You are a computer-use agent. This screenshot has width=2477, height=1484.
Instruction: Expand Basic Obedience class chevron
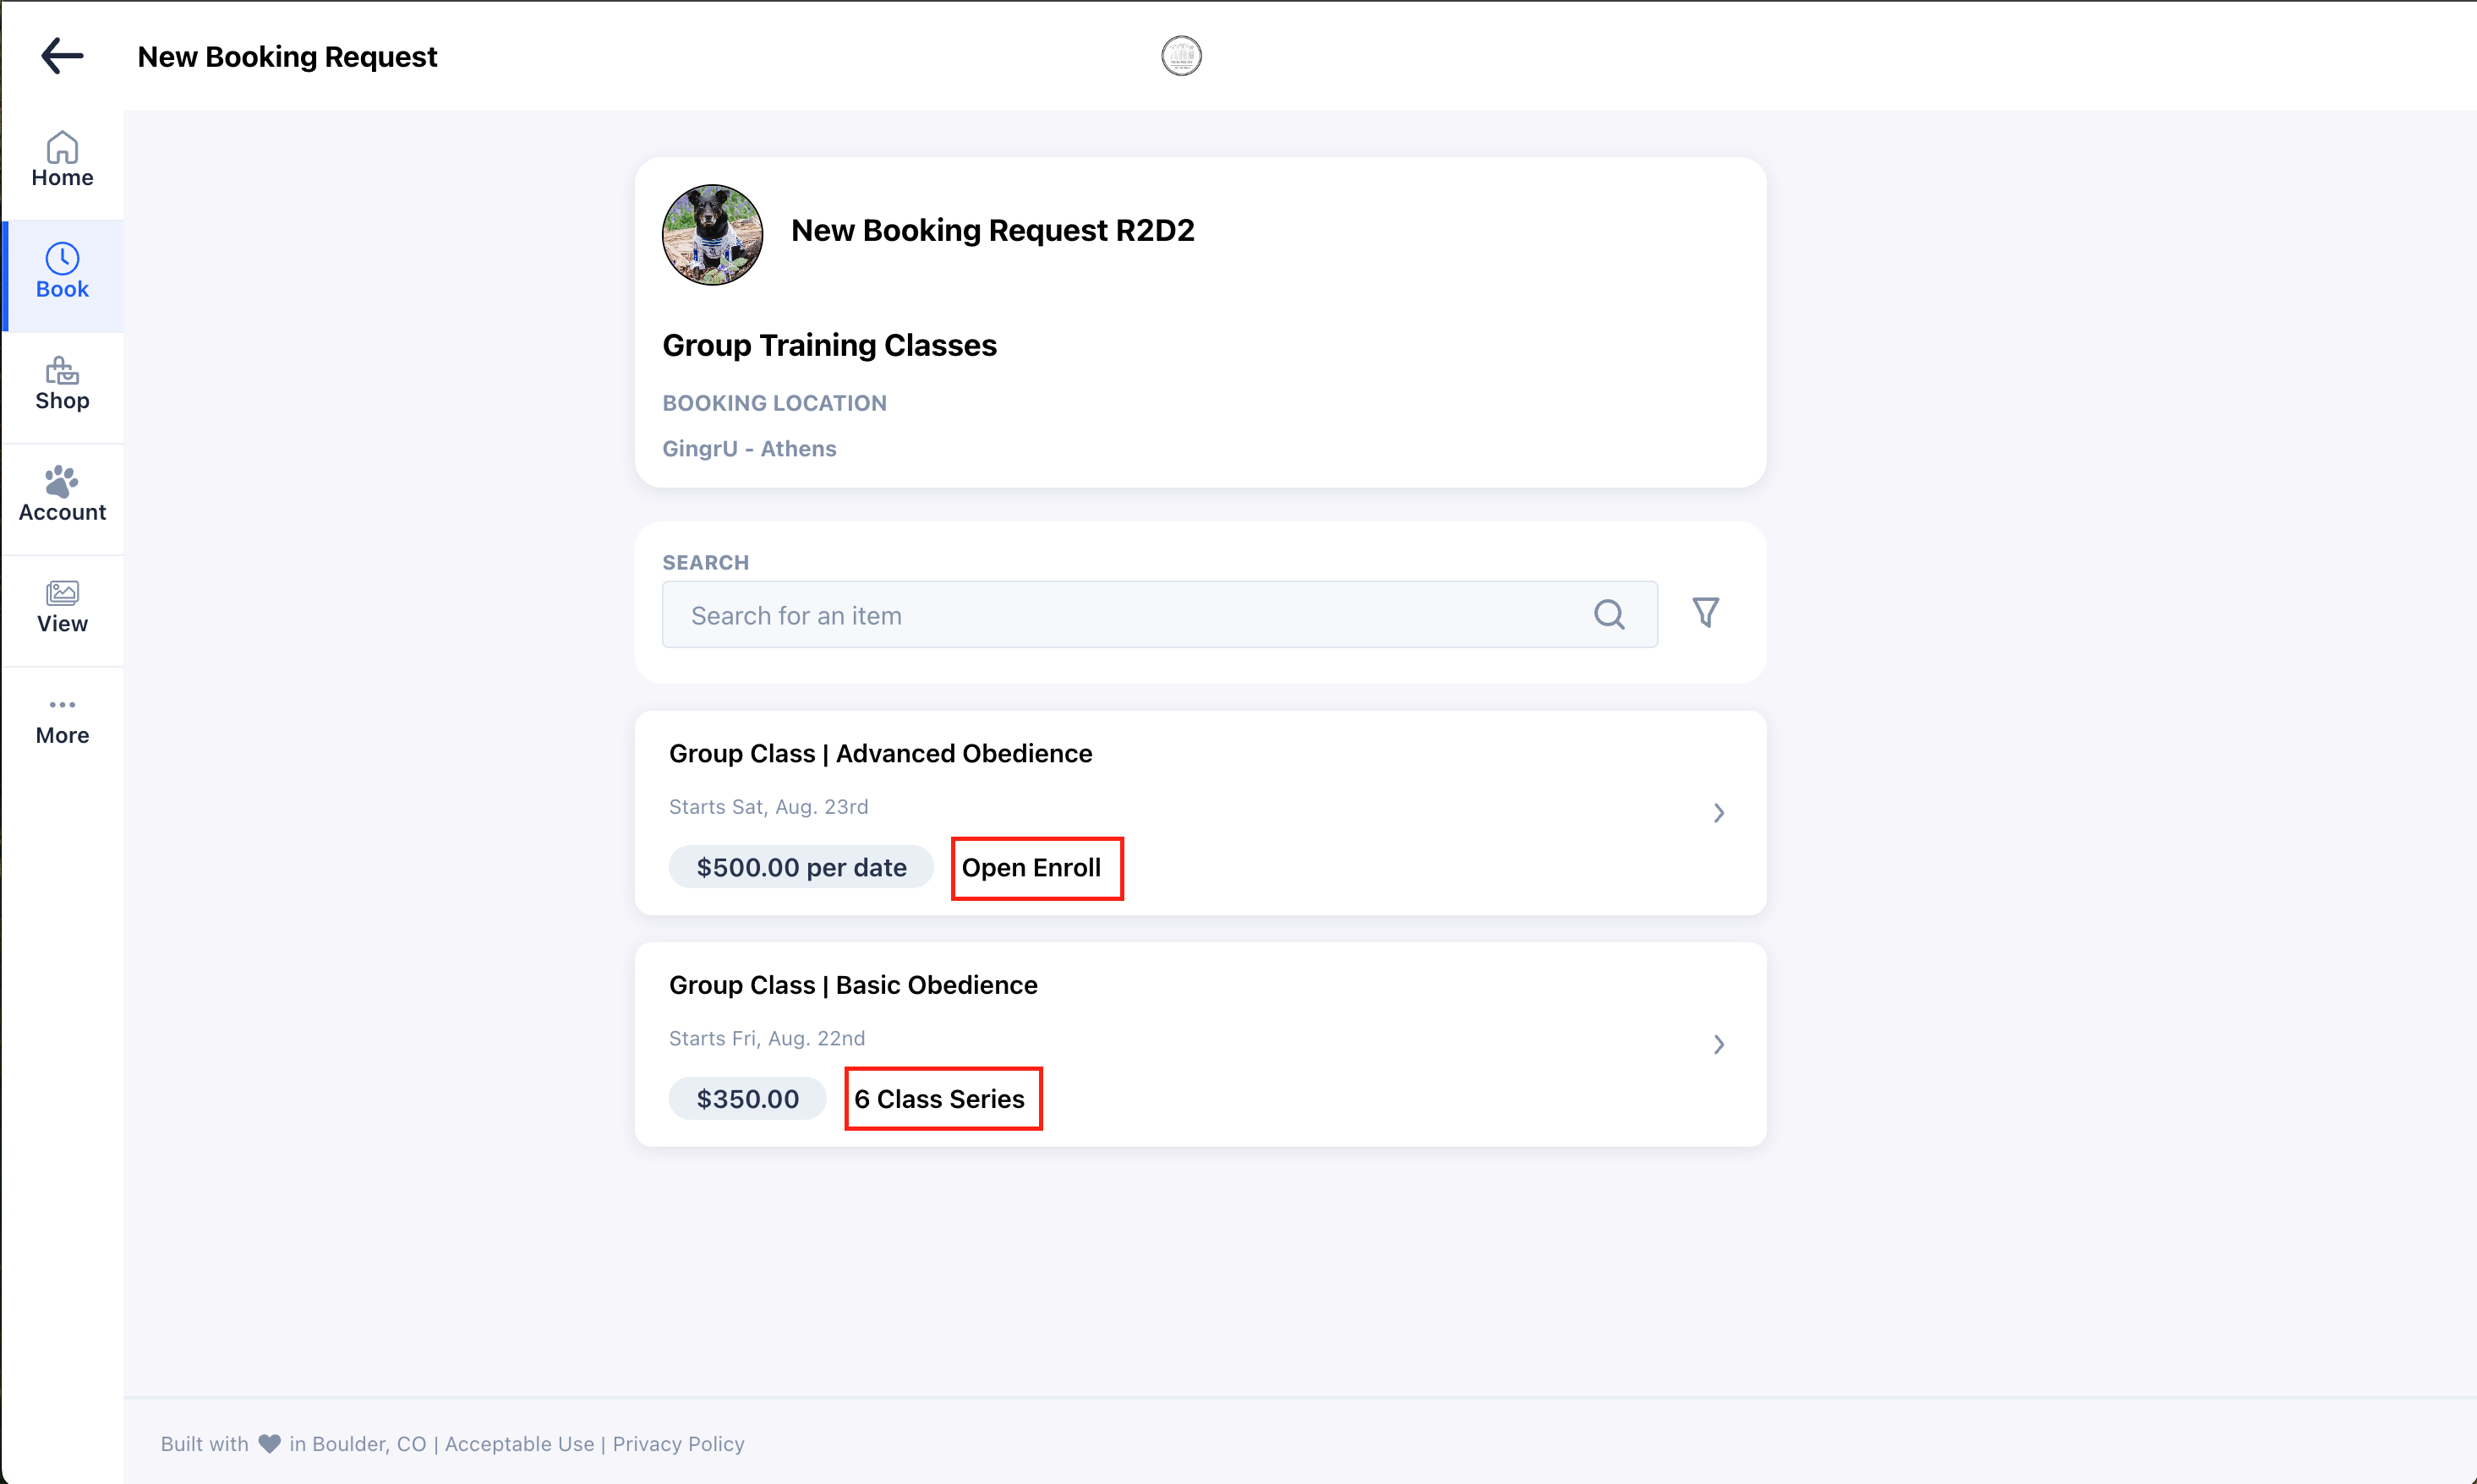point(1719,1045)
